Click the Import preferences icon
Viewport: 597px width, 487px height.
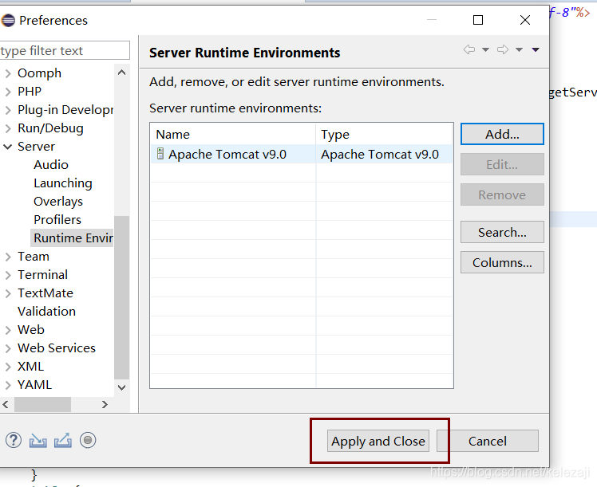pos(38,440)
